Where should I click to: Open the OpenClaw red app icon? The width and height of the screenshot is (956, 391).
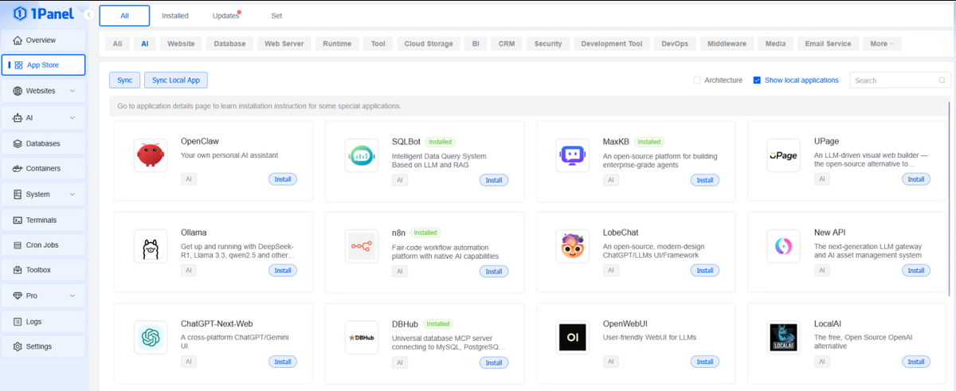click(x=151, y=155)
